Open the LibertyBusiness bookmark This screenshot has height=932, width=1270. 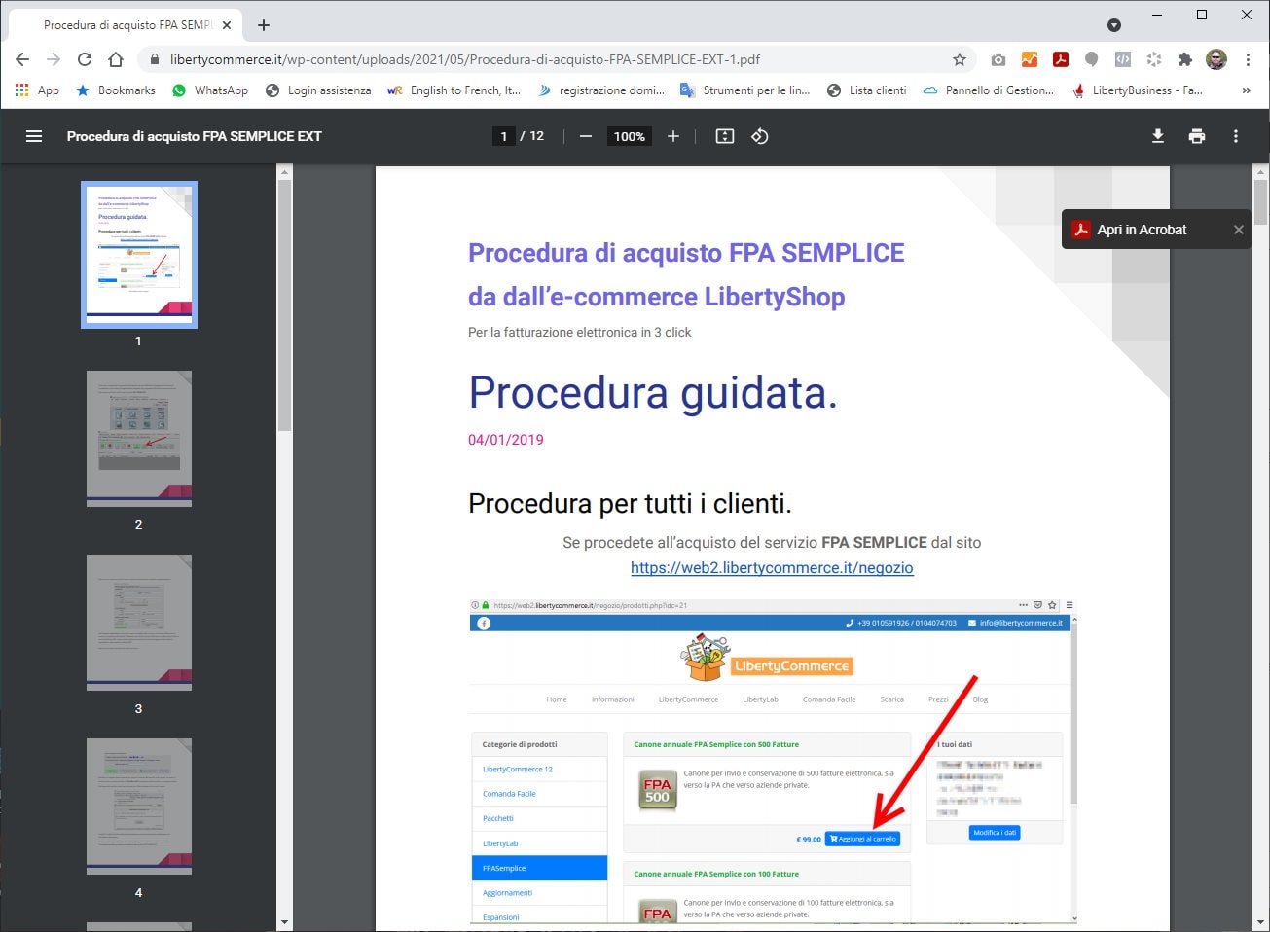(x=1137, y=90)
